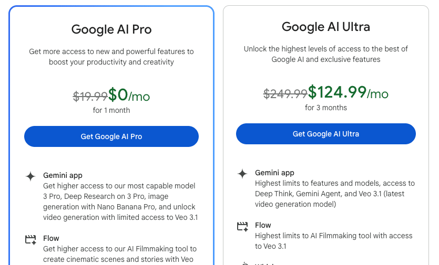
Task: Click the Flow heading in Ultra card
Action: click(x=263, y=225)
